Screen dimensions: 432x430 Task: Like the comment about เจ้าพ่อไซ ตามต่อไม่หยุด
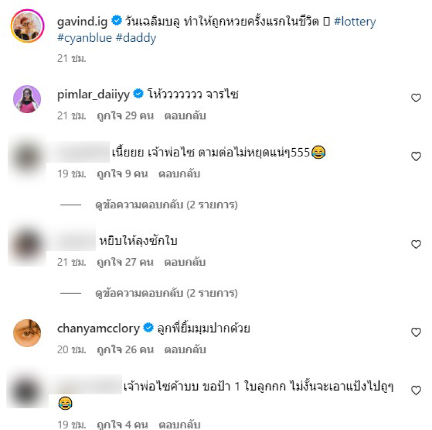[416, 156]
